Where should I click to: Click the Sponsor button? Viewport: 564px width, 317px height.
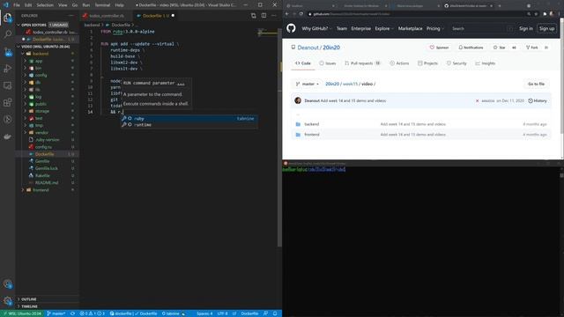click(439, 48)
